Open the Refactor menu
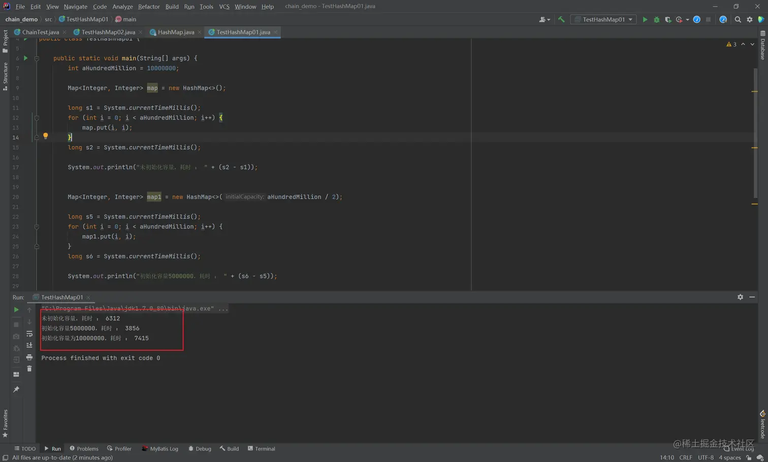Image resolution: width=768 pixels, height=462 pixels. [x=149, y=7]
